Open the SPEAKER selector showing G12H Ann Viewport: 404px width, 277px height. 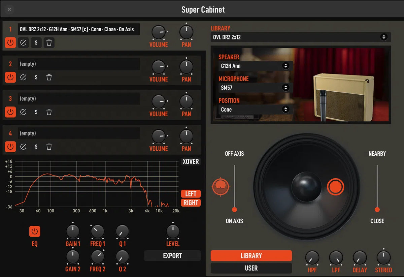(x=255, y=66)
